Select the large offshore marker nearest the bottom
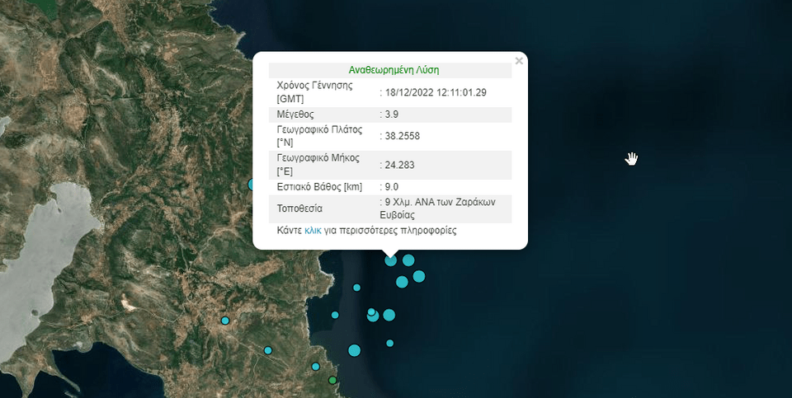The width and height of the screenshot is (792, 398). point(354,350)
